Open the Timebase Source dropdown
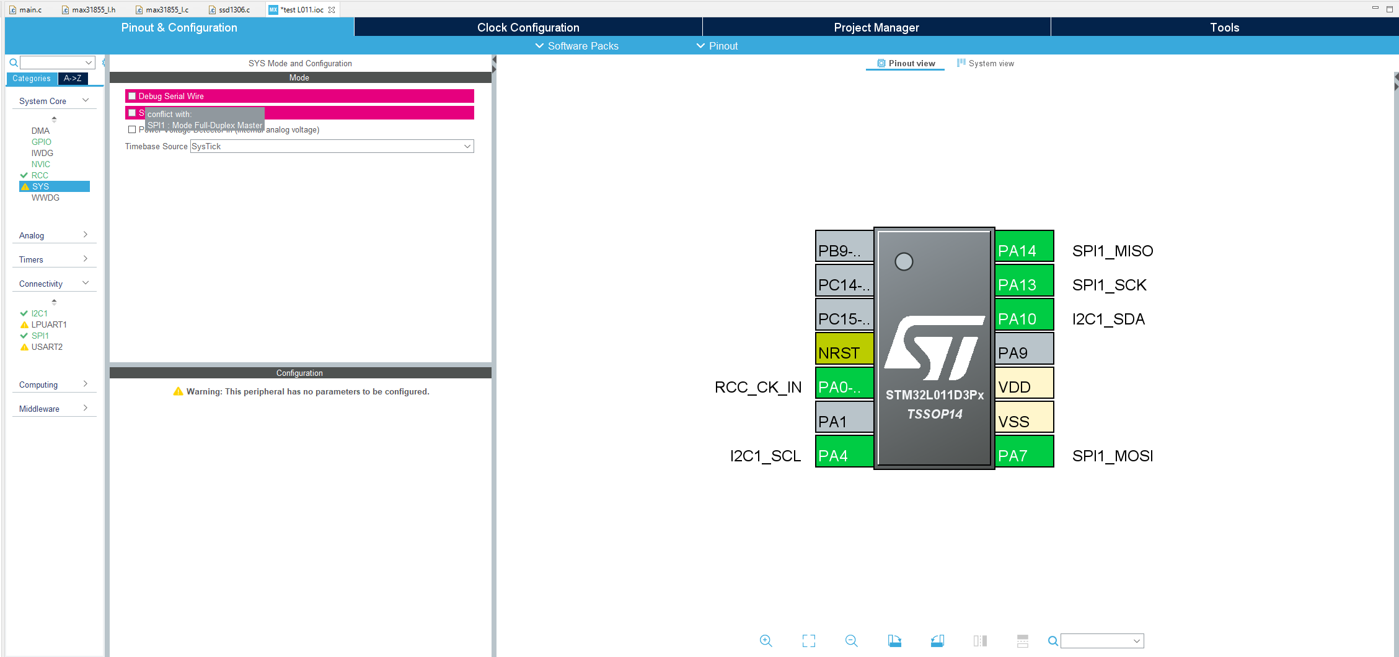1399x657 pixels. (x=332, y=146)
